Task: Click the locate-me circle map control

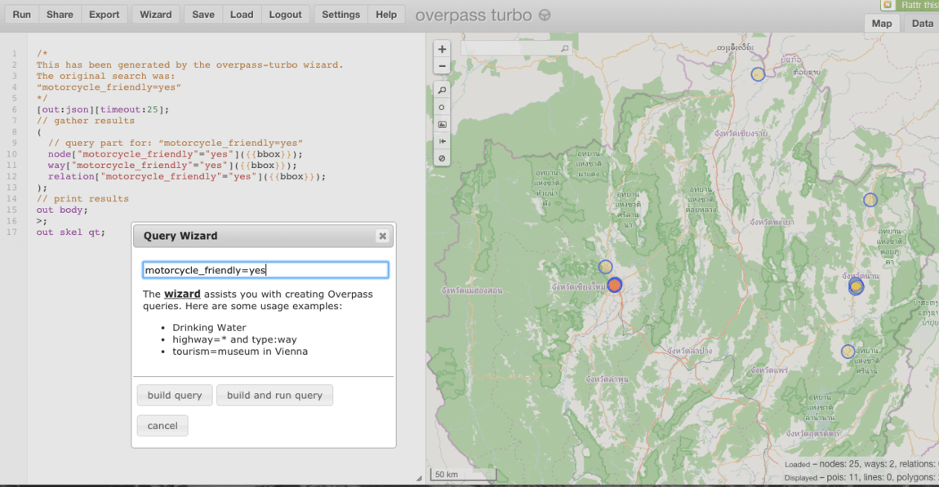Action: pyautogui.click(x=442, y=108)
